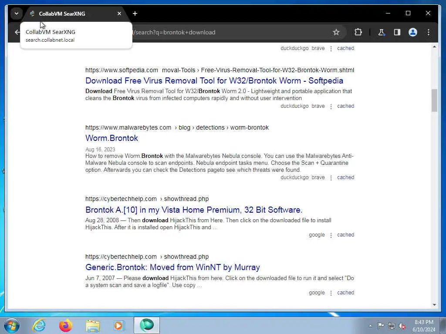The width and height of the screenshot is (446, 334).
Task: Open three-dot options for Worm.Brontok result
Action: (331, 177)
